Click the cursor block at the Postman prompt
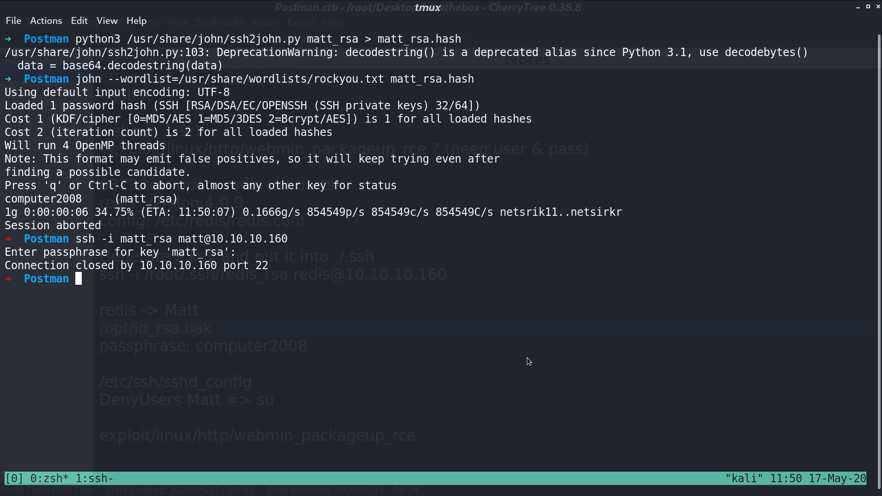882x496 pixels. [x=79, y=278]
